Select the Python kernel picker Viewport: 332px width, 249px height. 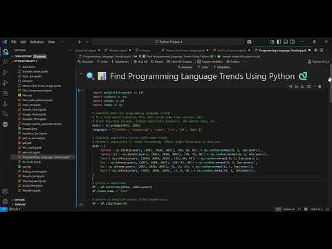318,62
